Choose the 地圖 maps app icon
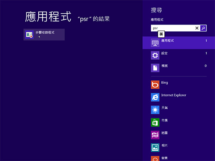 point(155,135)
